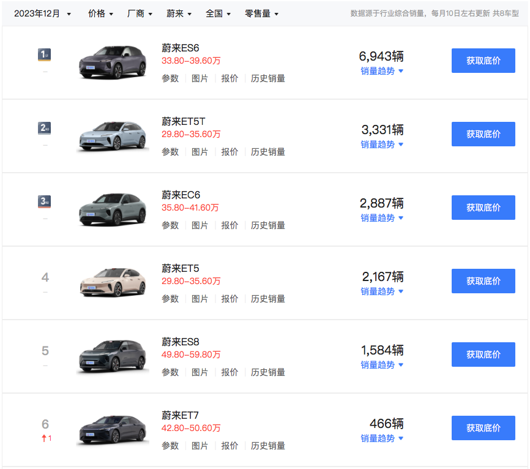Click the 42.80-50.60万 price text
This screenshot has width=530, height=469.
point(191,428)
